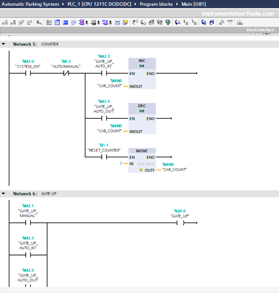Collapse Network 6 with its triangle
This screenshot has height=293, width=279.
click(x=4, y=194)
